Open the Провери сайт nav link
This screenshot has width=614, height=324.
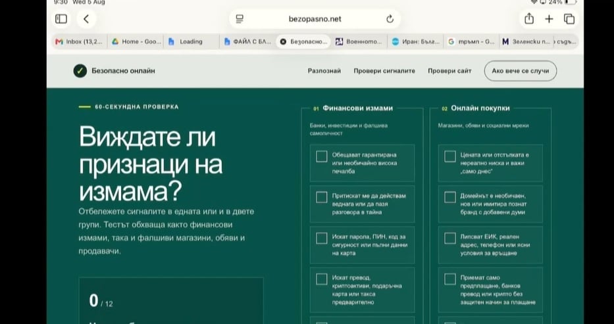point(449,71)
